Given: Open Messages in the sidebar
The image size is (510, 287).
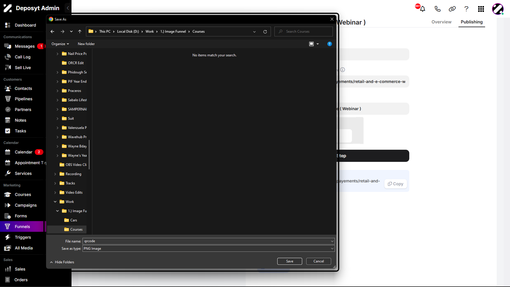Looking at the screenshot, I should point(25,46).
